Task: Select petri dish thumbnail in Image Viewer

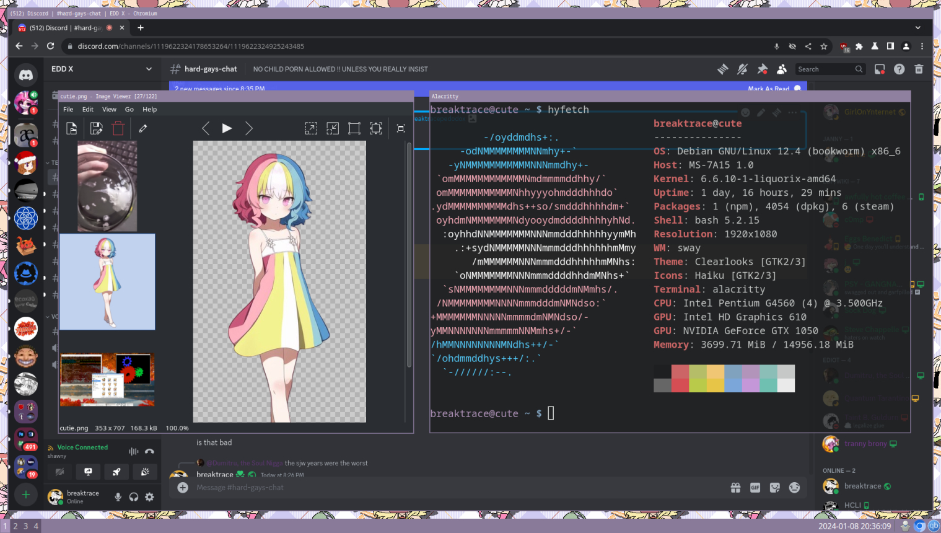Action: pos(107,186)
